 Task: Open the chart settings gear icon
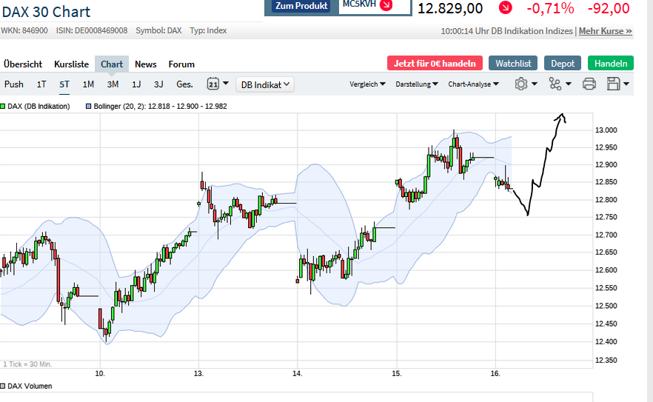[x=521, y=84]
